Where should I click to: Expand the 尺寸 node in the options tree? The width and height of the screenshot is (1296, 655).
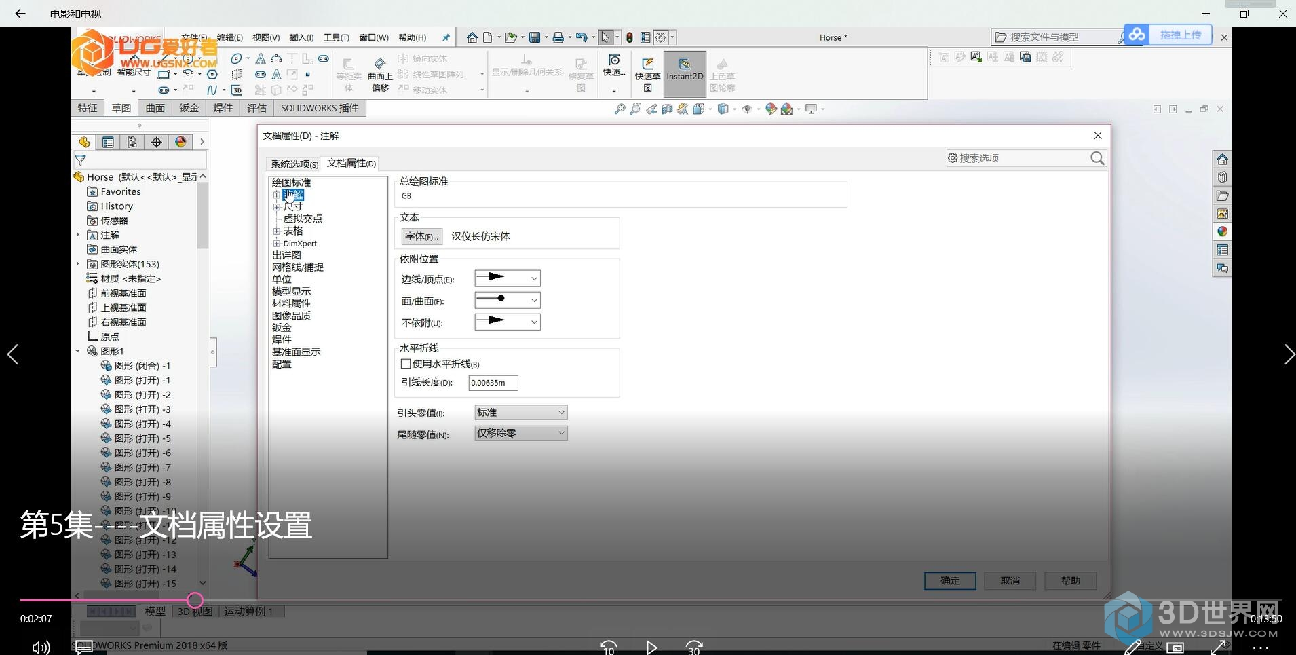276,207
